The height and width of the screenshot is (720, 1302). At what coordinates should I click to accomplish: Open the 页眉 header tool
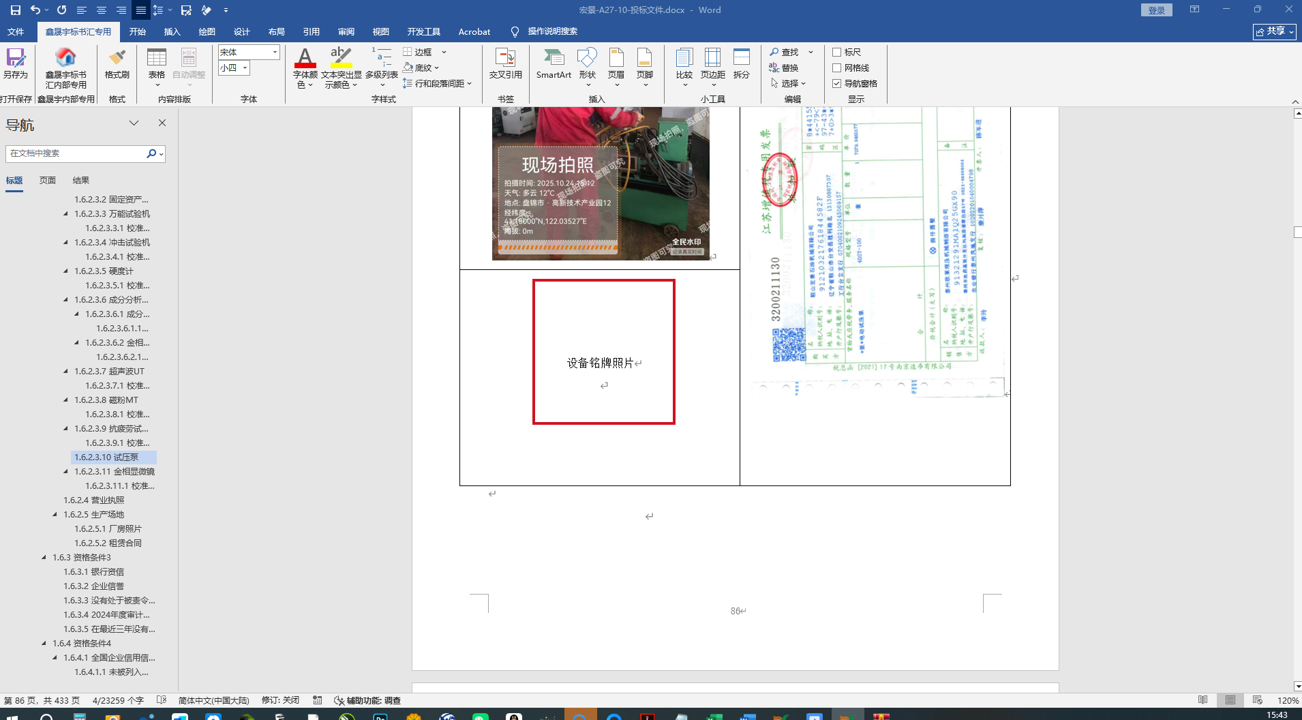pyautogui.click(x=616, y=67)
